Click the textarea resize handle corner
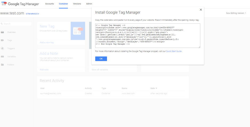This screenshot has width=250, height=127. [x=199, y=47]
